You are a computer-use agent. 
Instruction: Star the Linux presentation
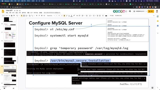tap(15, 10)
